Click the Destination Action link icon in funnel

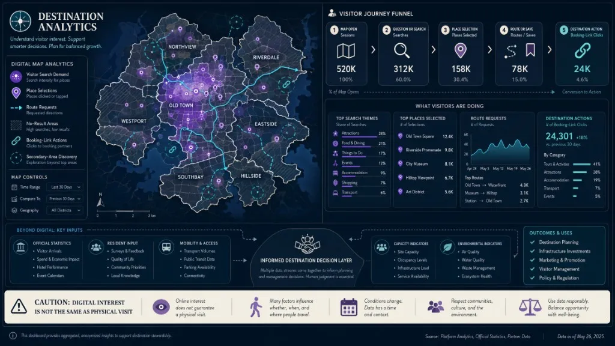(x=583, y=50)
